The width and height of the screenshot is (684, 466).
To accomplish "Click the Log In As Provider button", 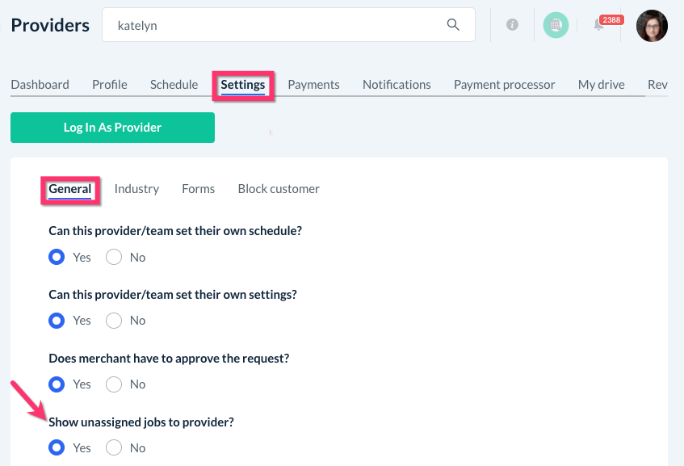I will [112, 128].
